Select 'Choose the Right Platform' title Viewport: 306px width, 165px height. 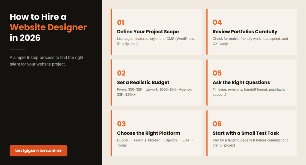[x=149, y=133]
